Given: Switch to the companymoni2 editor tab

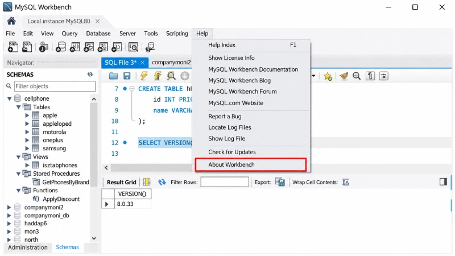Looking at the screenshot, I should pyautogui.click(x=171, y=63).
